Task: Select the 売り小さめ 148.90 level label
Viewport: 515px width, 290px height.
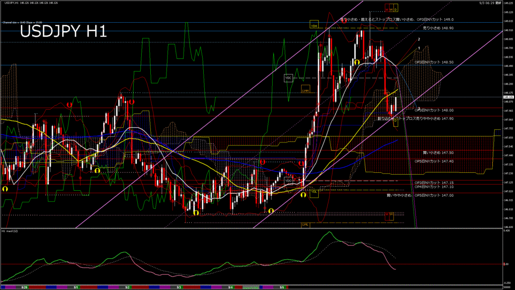Action: 439,28
